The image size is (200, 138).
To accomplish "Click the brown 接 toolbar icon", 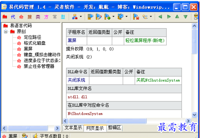I will click(30, 17).
